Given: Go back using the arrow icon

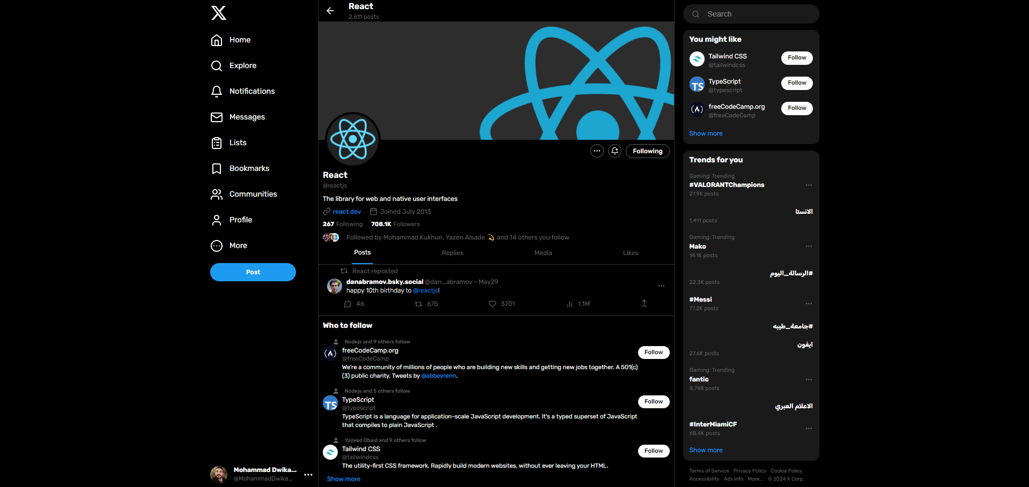Looking at the screenshot, I should click(x=330, y=11).
